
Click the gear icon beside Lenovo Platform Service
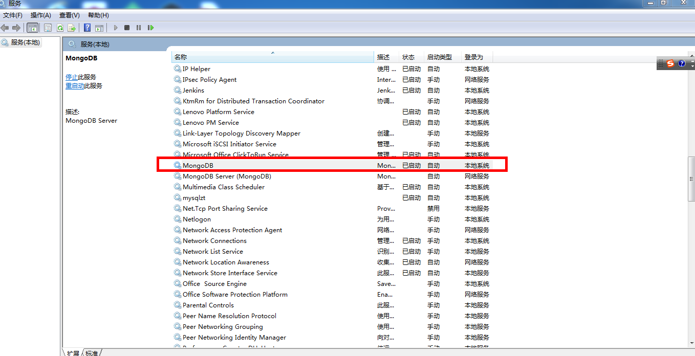click(178, 112)
